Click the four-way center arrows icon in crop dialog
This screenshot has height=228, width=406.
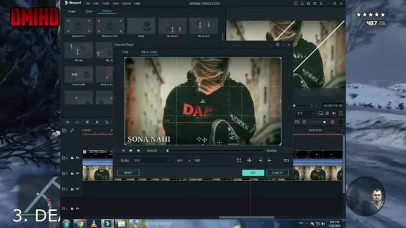249,160
